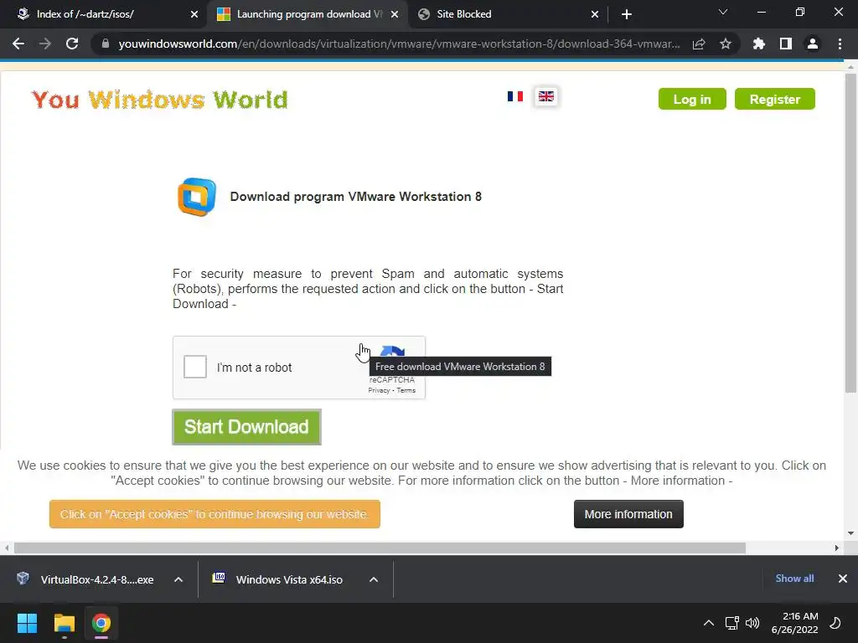The width and height of the screenshot is (858, 643).
Task: Click the browser back arrow
Action: pos(18,44)
